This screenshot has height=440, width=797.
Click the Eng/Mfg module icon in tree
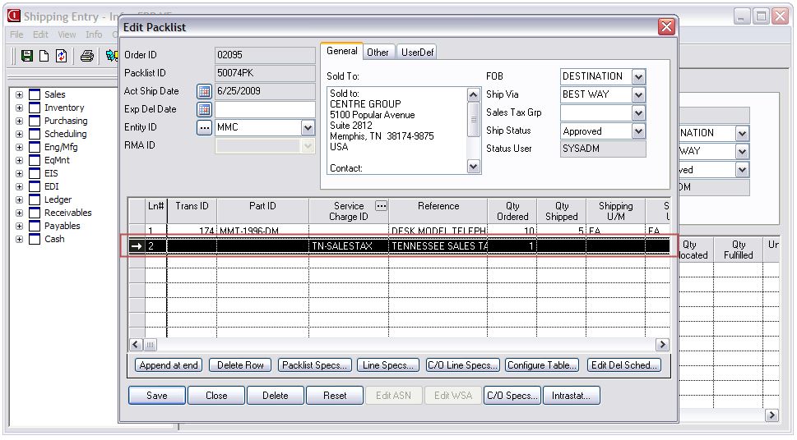(35, 147)
